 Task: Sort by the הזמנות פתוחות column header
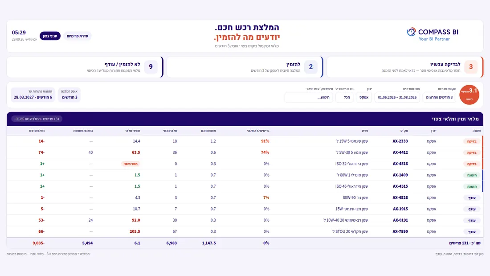pos(83,131)
